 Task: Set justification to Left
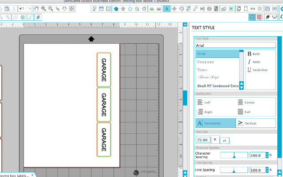[204, 102]
